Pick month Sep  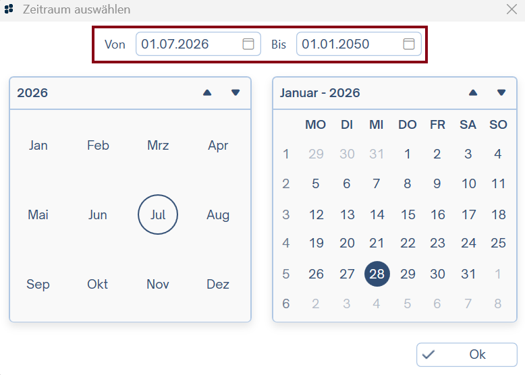pyautogui.click(x=38, y=285)
